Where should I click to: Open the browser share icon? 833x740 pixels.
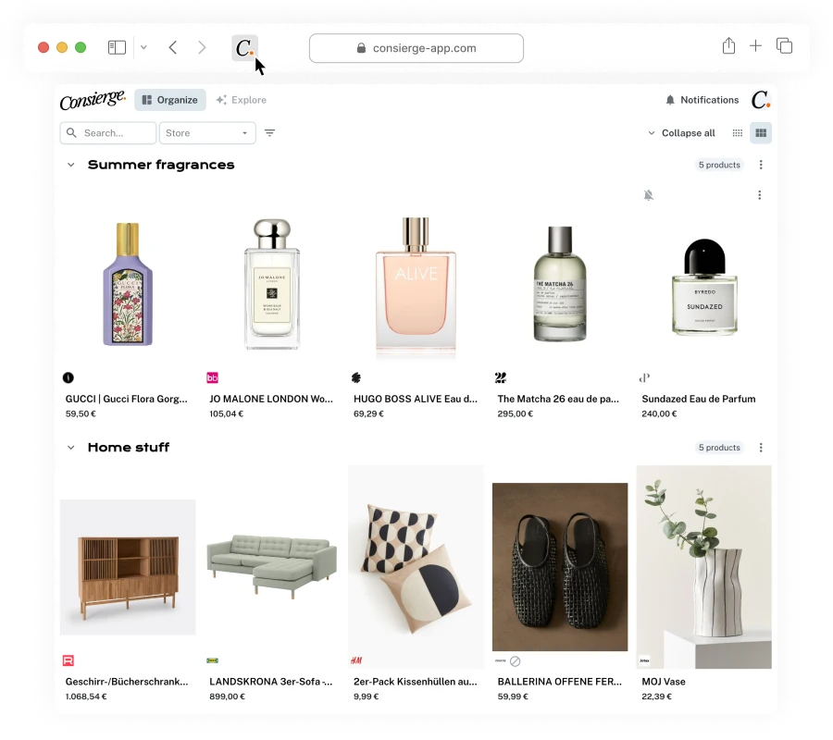(729, 46)
